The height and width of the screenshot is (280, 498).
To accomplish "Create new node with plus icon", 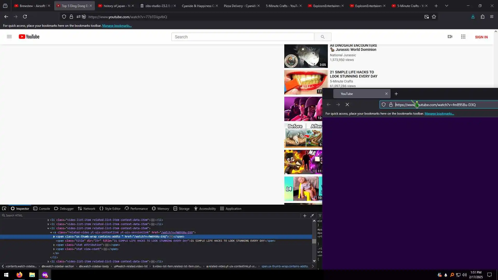I will 305,216.
